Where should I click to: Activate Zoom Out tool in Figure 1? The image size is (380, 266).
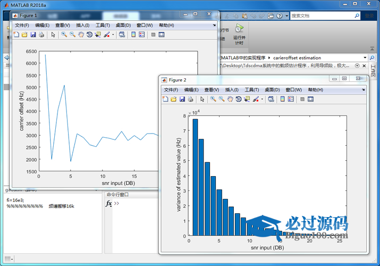[72, 35]
